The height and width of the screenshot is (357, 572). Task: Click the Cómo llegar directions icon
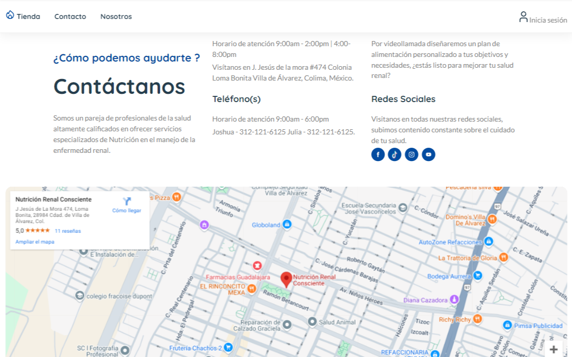coord(126,201)
